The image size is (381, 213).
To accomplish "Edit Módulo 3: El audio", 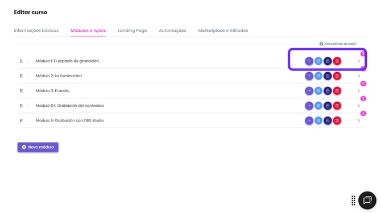I will (318, 91).
